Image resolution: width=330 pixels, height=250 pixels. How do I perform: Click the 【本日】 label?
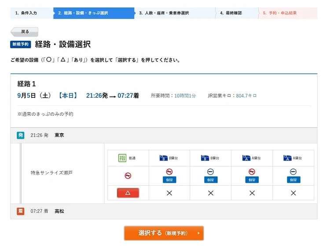(x=68, y=96)
